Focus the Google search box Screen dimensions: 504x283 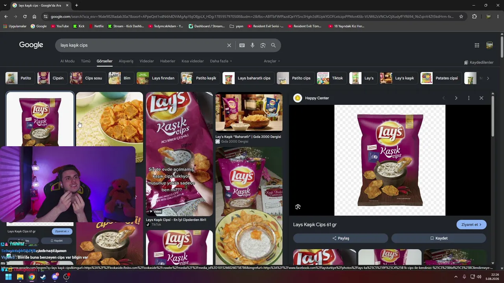(142, 45)
